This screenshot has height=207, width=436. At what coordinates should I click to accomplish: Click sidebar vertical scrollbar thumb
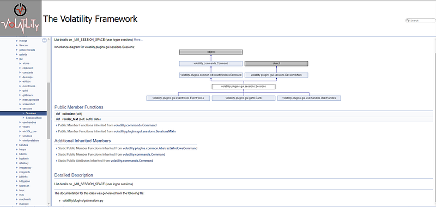pos(49,111)
